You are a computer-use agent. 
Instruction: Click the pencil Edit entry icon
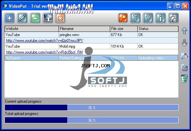pyautogui.click(x=22, y=18)
